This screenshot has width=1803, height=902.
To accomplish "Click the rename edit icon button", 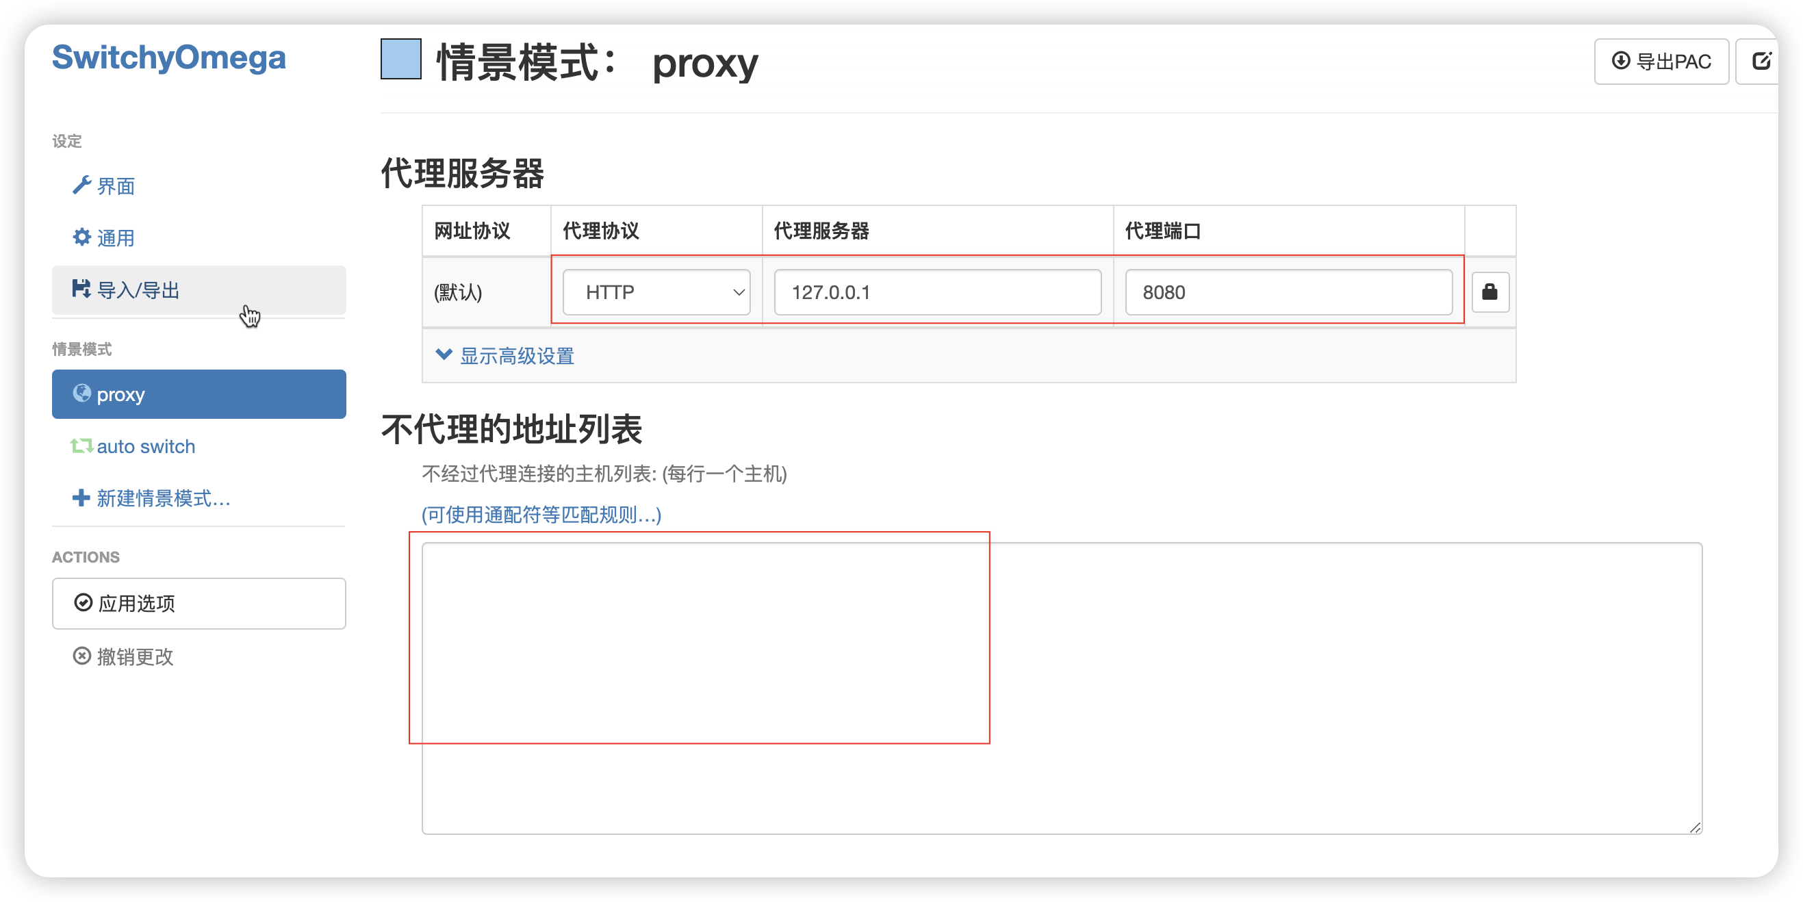I will coord(1759,62).
